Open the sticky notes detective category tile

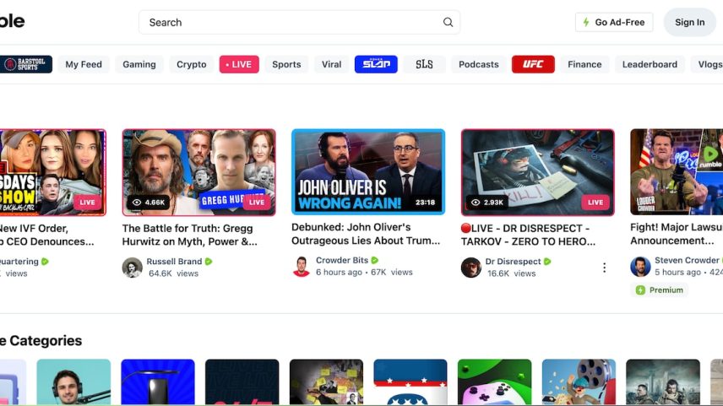point(327,382)
